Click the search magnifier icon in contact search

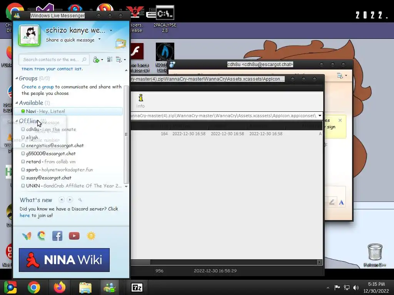coord(84,60)
